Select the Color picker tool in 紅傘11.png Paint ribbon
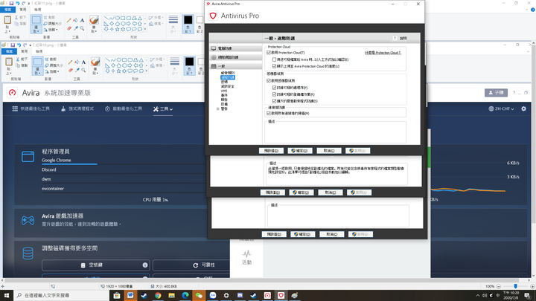This screenshot has height=301, width=536. [75, 28]
